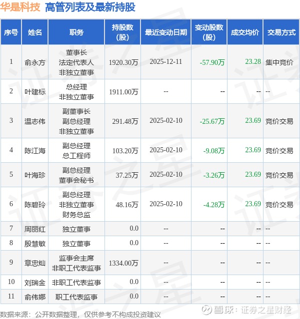The image size is (300, 319).
Task: Click 周丽红's 独立董事 position cell
Action: click(x=76, y=229)
